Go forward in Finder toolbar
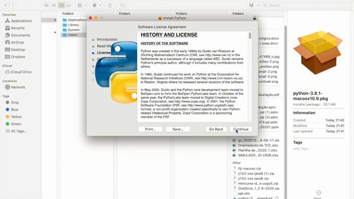The width and height of the screenshot is (354, 199). tap(13, 5)
